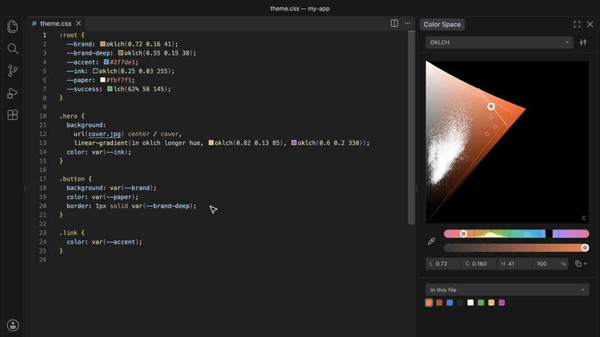Click the --paper color swatch in code
This screenshot has height=337, width=600.
(x=102, y=80)
